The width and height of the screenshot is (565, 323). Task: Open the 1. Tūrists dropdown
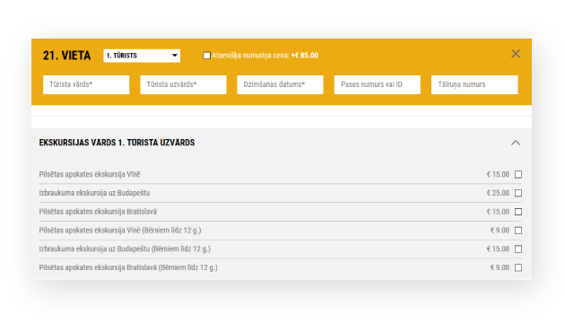click(142, 56)
